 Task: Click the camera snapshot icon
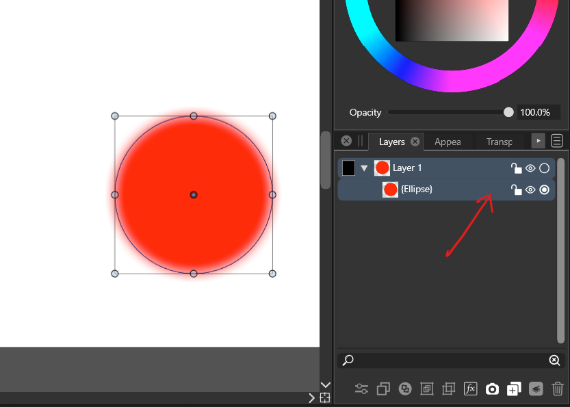492,389
